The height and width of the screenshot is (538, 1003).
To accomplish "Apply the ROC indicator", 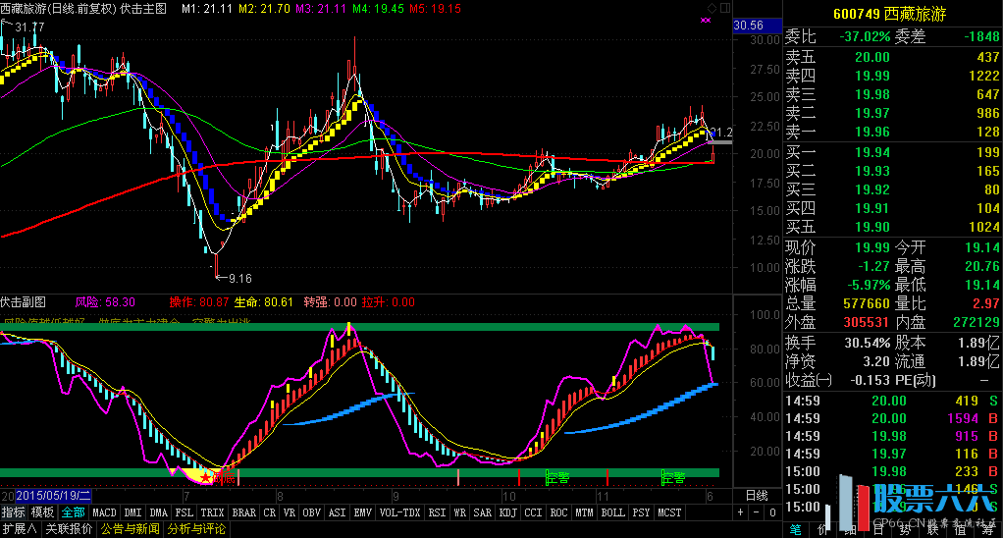I will (558, 512).
